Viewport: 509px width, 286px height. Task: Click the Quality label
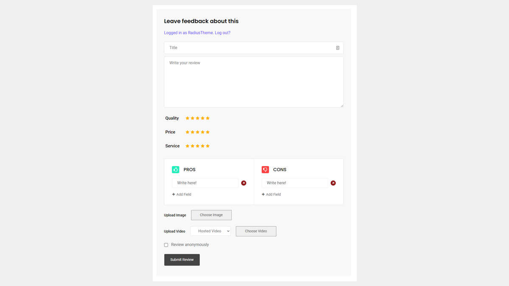(x=172, y=118)
